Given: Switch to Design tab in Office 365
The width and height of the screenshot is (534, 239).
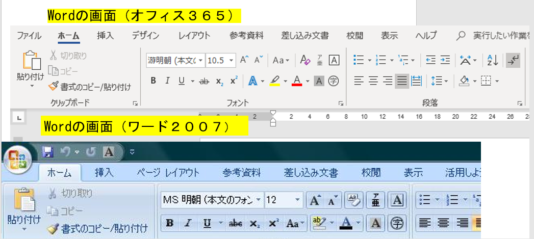Looking at the screenshot, I should pos(145,35).
